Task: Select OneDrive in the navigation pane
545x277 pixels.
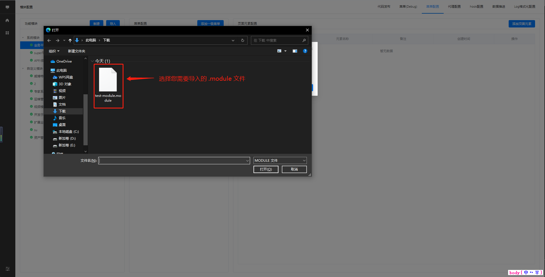Action: (64, 61)
